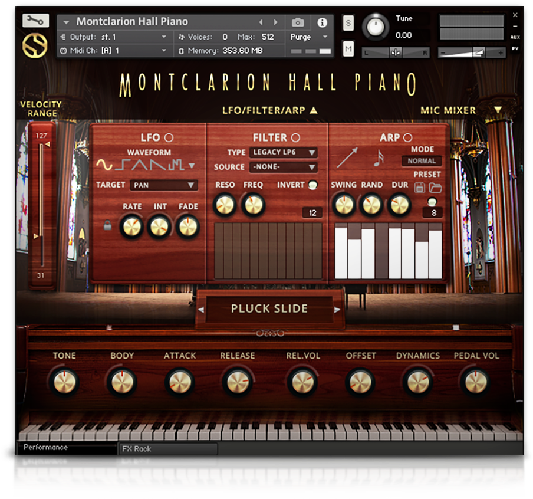Open the filter SOURCE -NONE- dropdown
Screen dimensions: 533x499
[284, 167]
